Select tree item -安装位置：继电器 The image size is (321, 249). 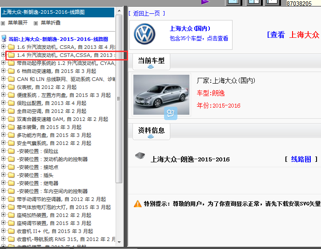coord(38,183)
